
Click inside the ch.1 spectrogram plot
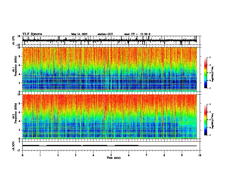click(x=111, y=69)
